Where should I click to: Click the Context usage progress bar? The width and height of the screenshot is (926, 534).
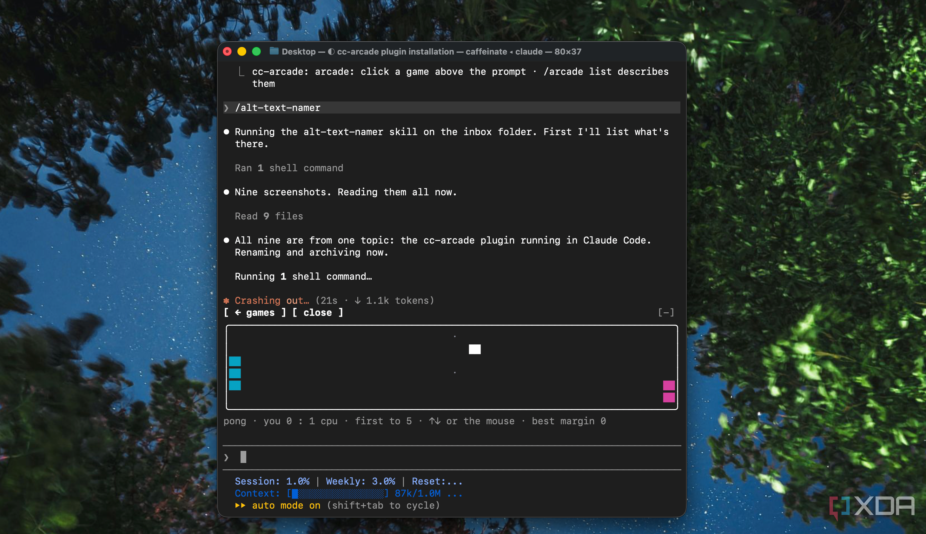pos(337,493)
